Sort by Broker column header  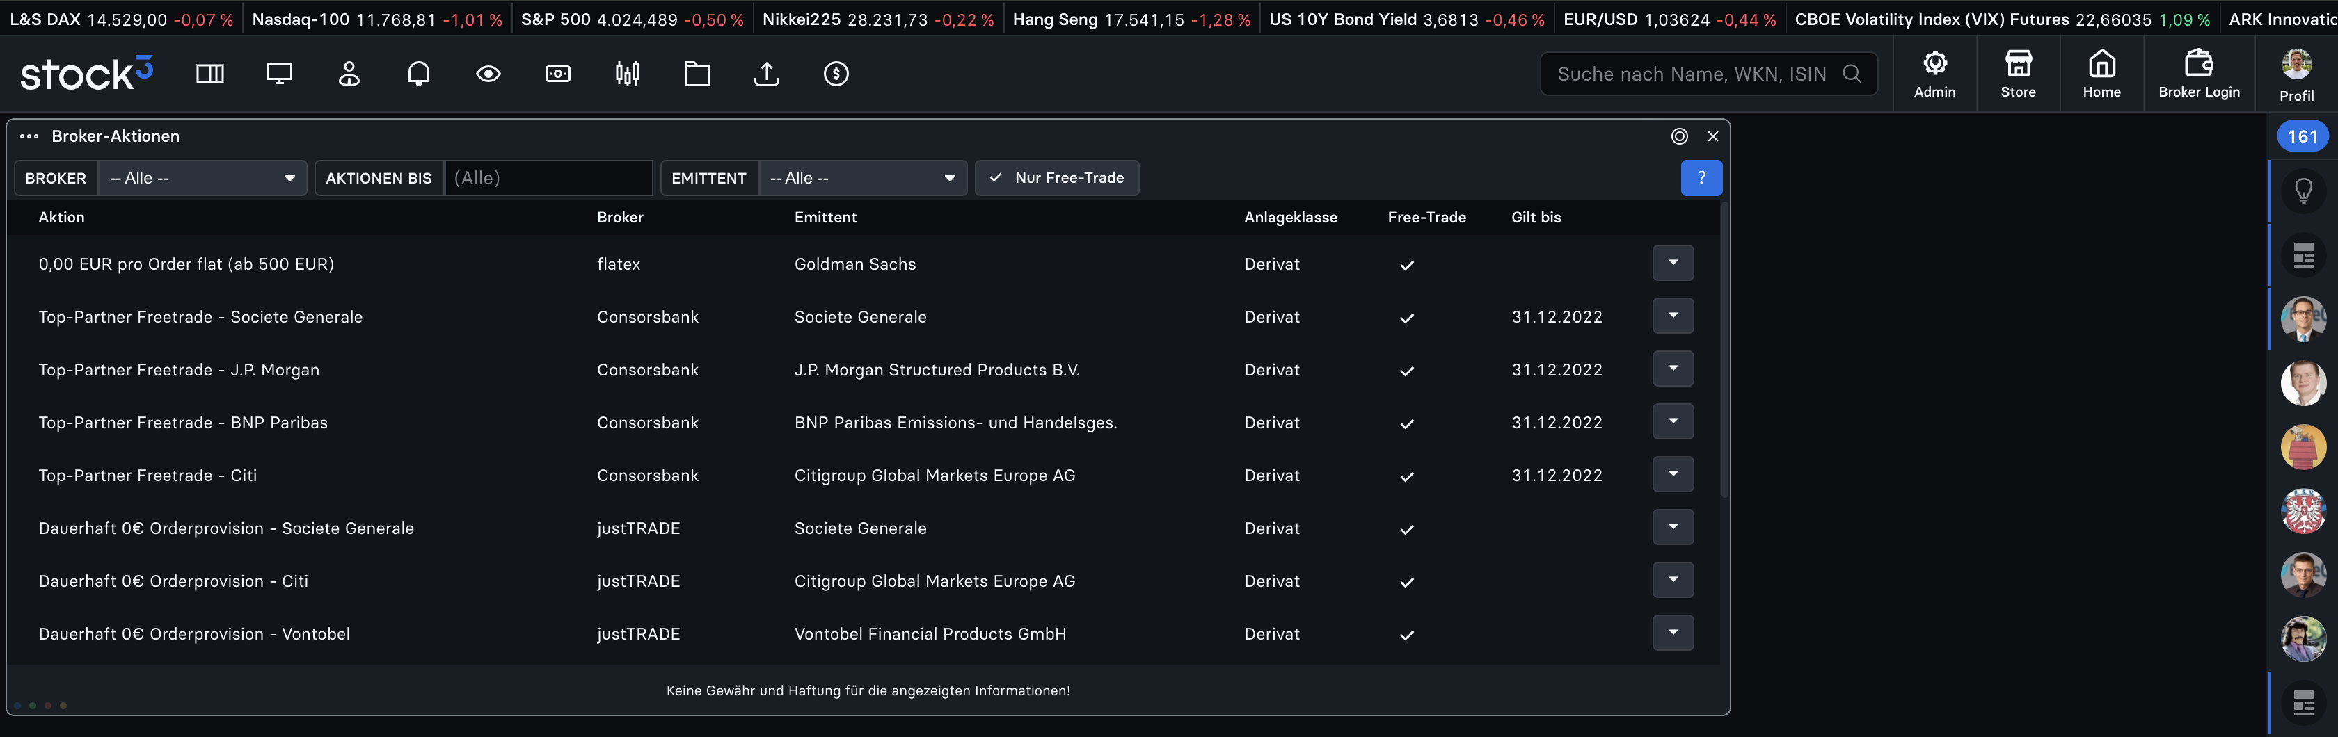(x=620, y=218)
